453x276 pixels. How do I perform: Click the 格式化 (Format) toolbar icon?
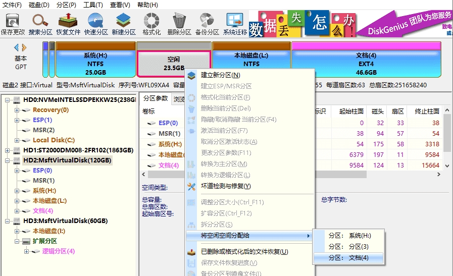152,23
